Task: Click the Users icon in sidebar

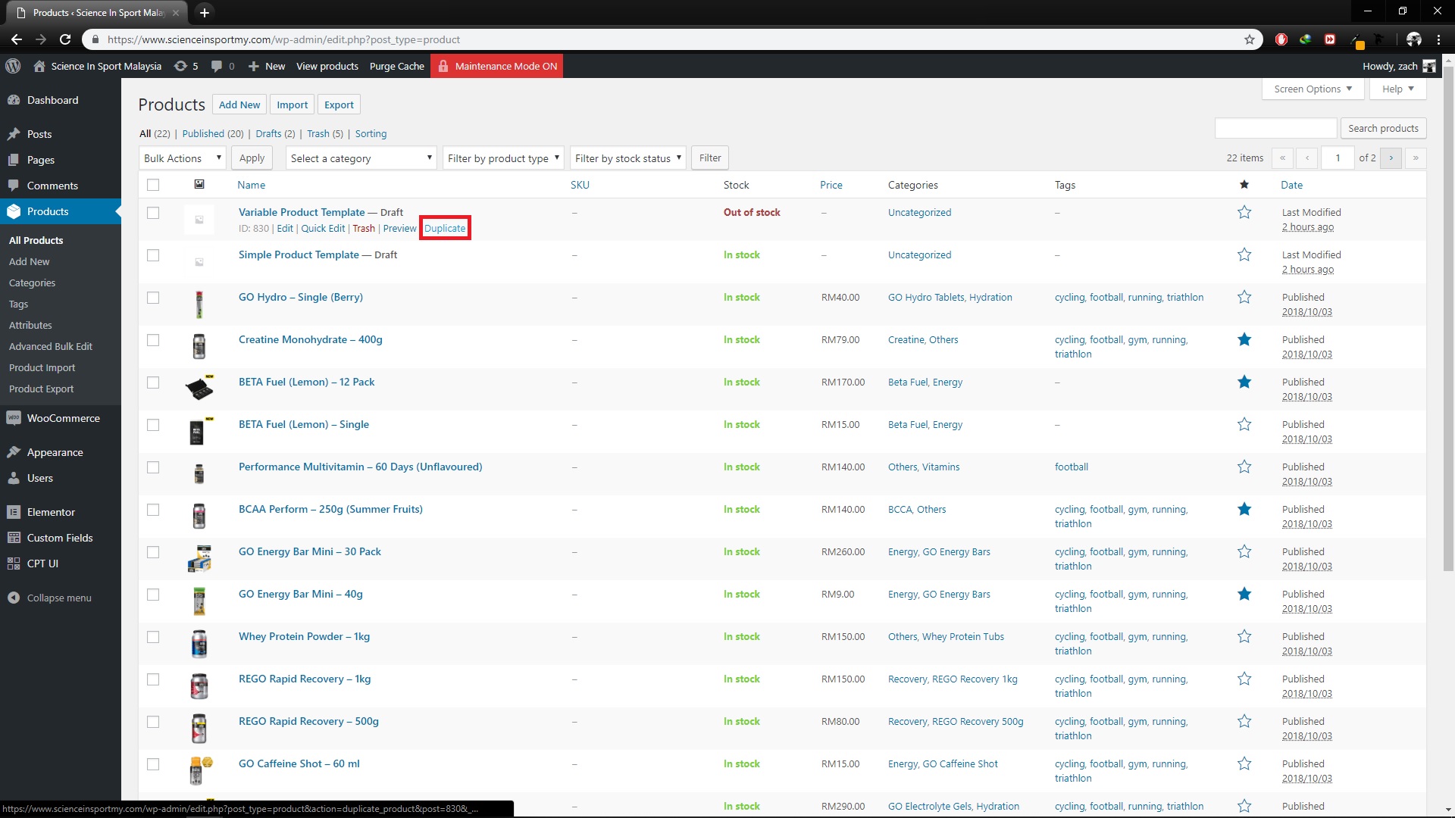Action: click(x=14, y=478)
